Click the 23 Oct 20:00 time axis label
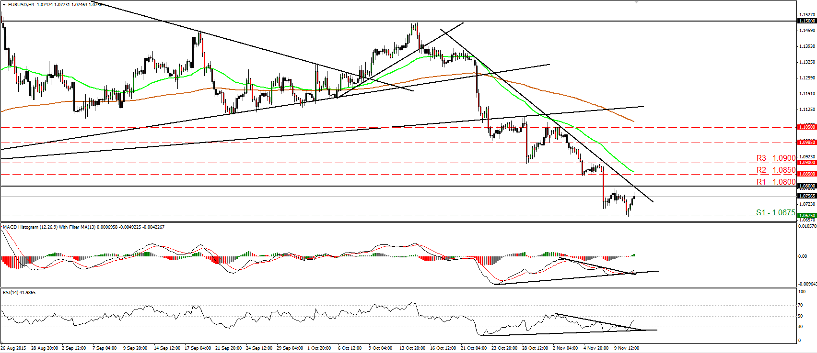Viewport: 817px width, 353px height. pos(504,348)
